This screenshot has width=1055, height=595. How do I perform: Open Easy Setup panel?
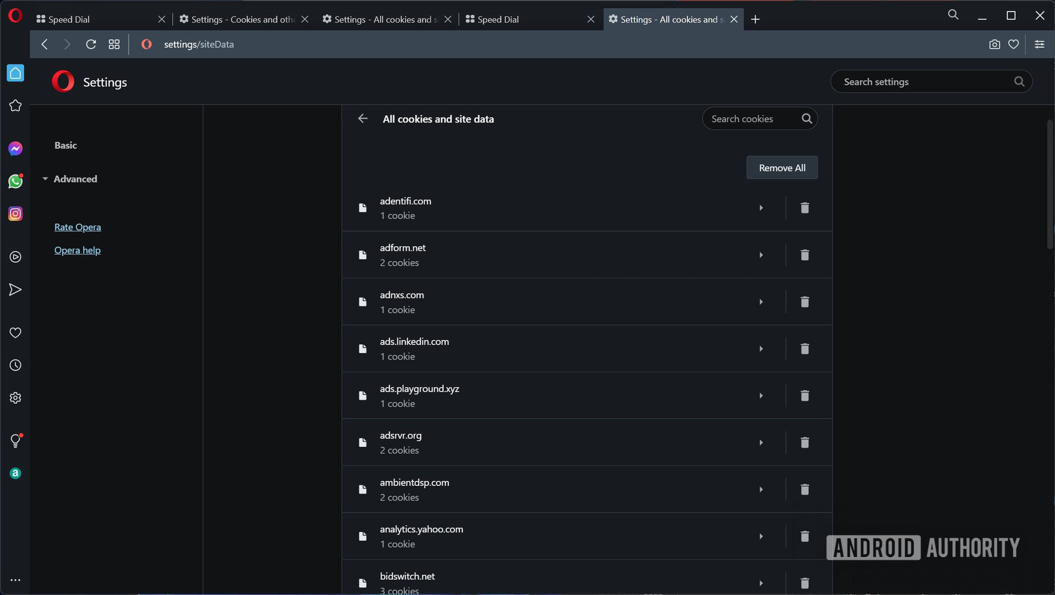click(x=1040, y=44)
